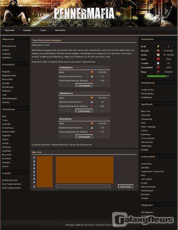Open the Notizbuch link
178x230 pixels.
[7, 91]
